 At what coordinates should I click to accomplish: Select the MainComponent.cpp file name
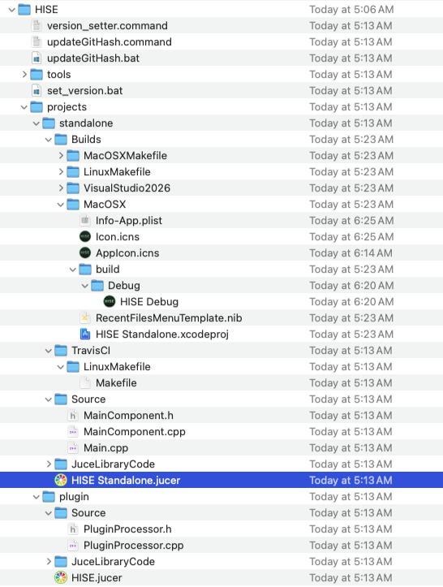pos(135,432)
